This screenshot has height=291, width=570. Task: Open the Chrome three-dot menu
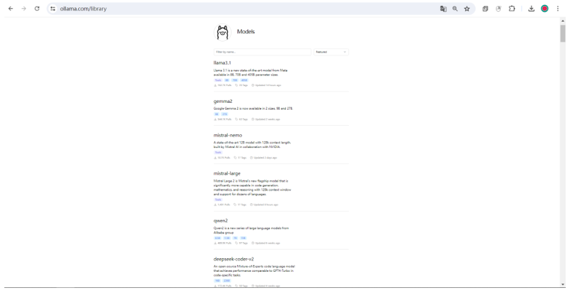click(558, 9)
